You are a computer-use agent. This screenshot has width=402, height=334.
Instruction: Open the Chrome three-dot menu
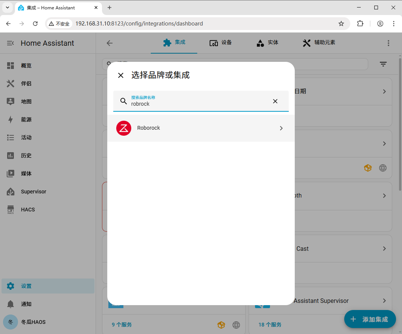[x=394, y=24]
